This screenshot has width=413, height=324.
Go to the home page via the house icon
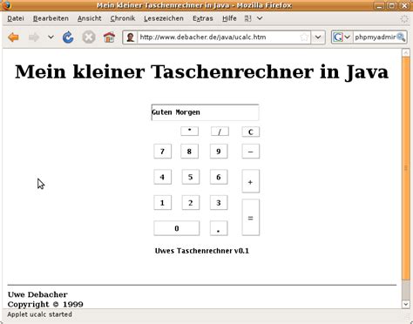(x=109, y=37)
